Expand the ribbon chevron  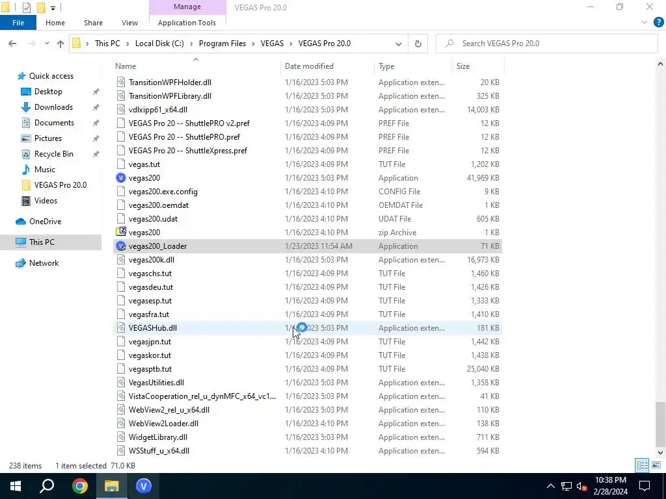[x=645, y=23]
